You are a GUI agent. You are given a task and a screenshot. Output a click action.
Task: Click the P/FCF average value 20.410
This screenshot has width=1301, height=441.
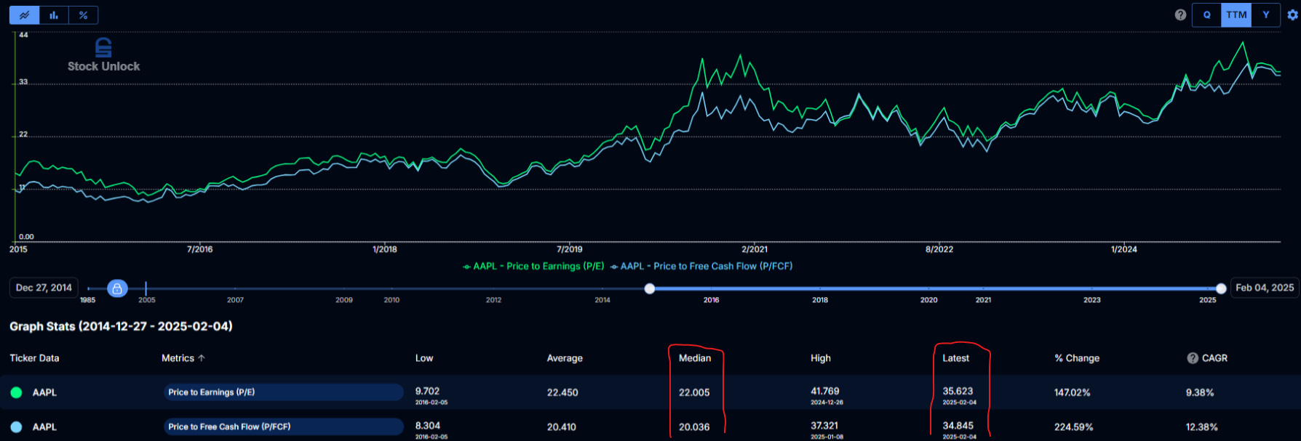562,427
